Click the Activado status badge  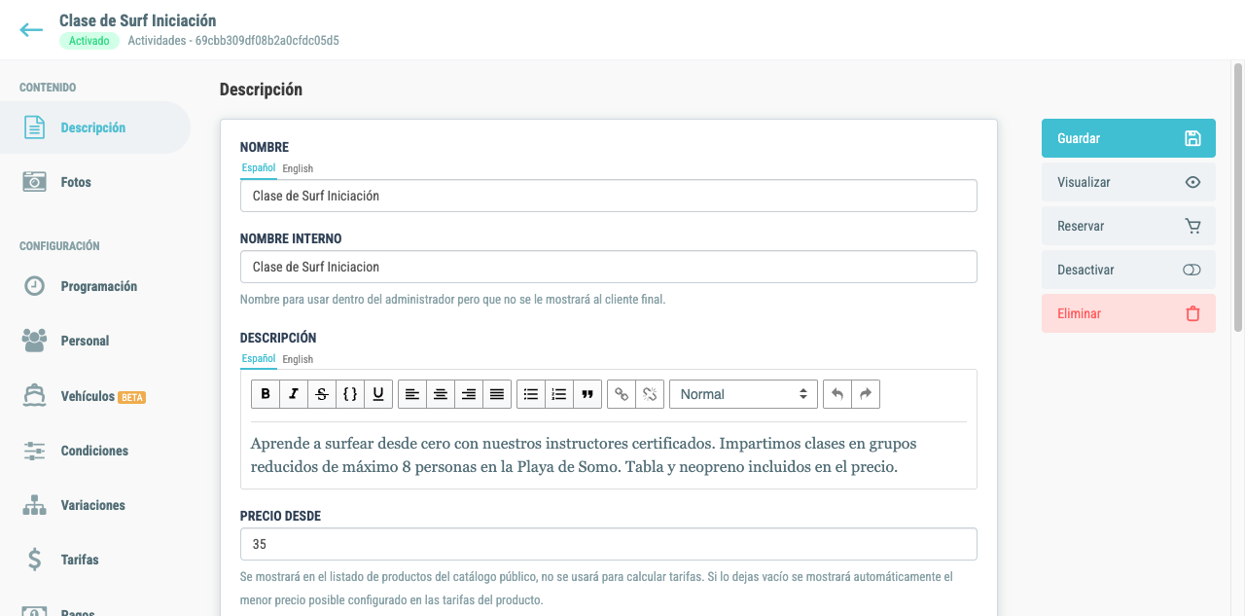89,41
